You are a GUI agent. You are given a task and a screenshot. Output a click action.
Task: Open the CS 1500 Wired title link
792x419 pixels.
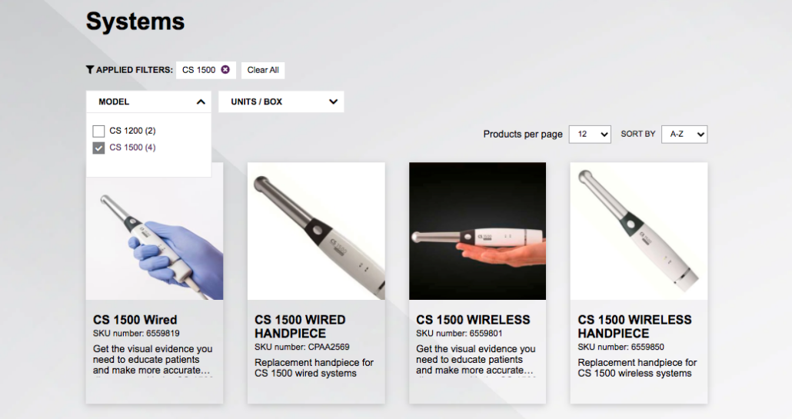click(135, 320)
